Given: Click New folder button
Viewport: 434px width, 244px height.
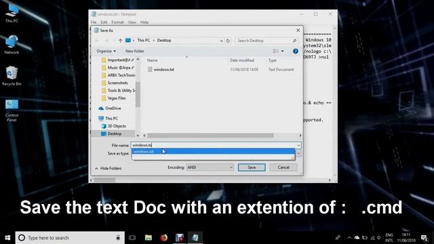Looking at the screenshot, I should (135, 52).
